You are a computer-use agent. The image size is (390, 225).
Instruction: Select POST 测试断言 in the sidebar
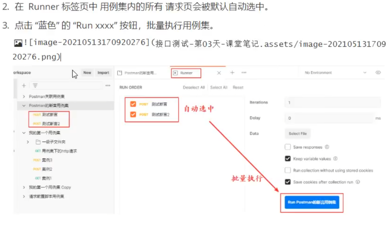click(45, 114)
